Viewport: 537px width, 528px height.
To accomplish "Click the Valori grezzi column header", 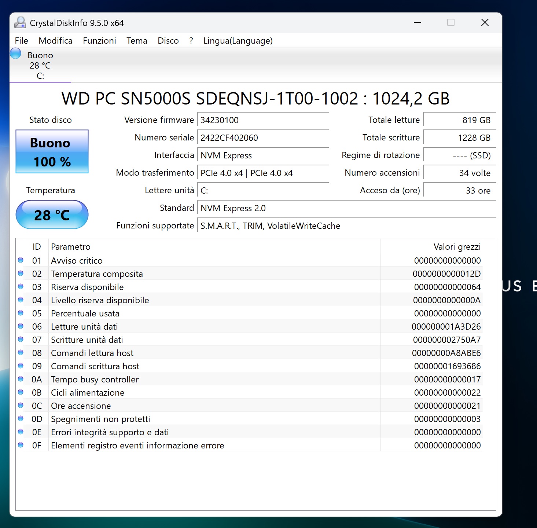I will [457, 247].
